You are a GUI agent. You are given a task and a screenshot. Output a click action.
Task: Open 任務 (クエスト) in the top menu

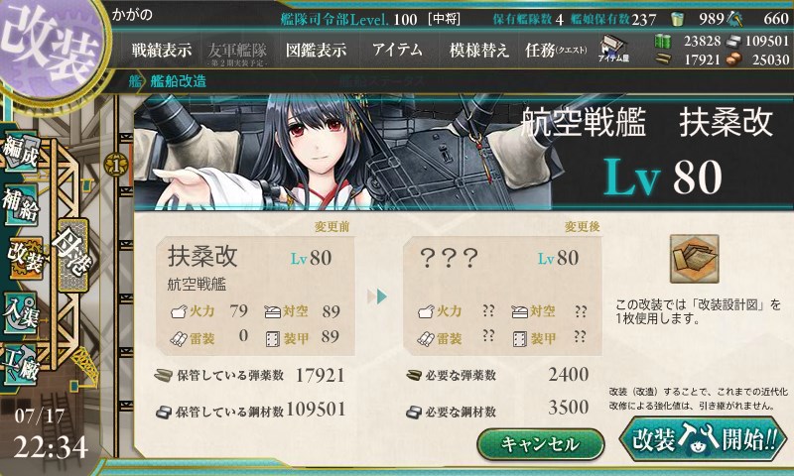pyautogui.click(x=556, y=50)
